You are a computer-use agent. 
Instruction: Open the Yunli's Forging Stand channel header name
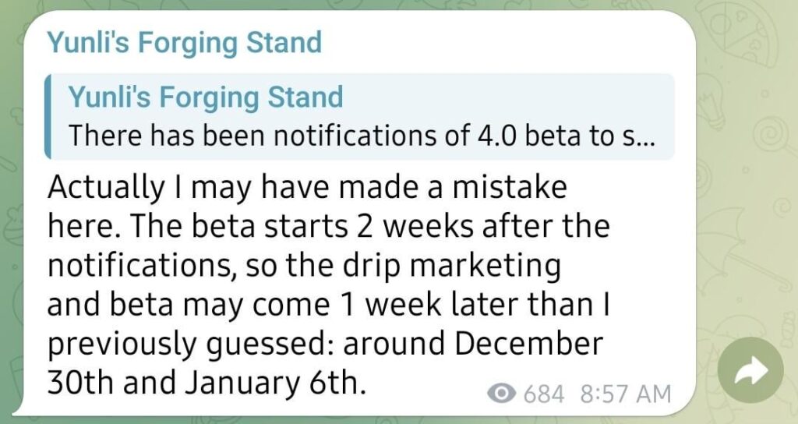pos(184,42)
